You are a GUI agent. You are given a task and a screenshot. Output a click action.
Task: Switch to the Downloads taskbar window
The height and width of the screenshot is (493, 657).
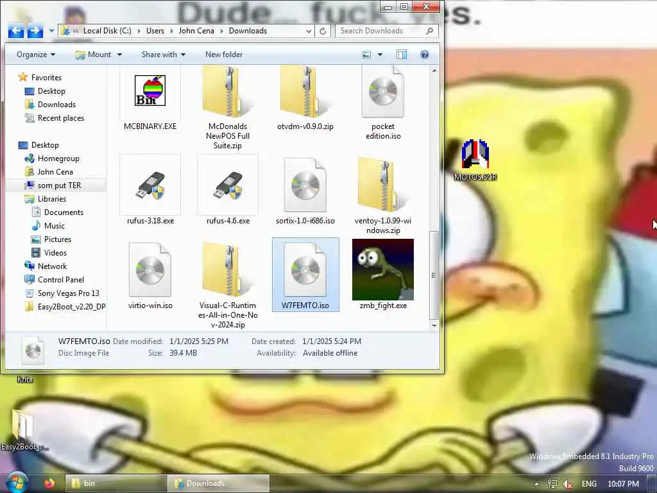218,483
